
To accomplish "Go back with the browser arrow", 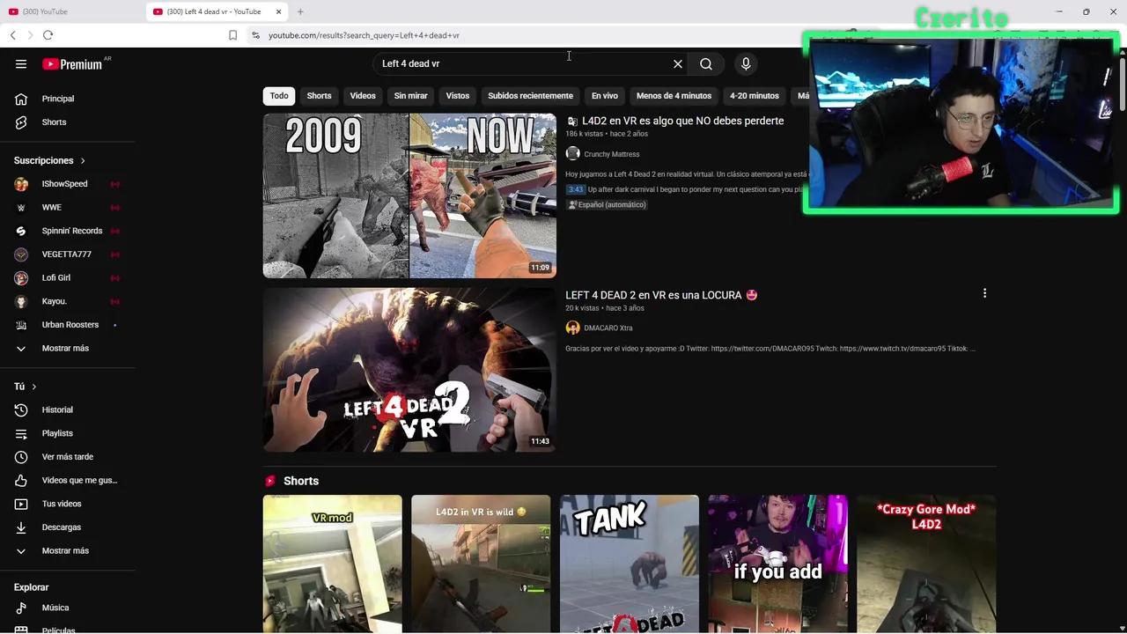I will pos(12,35).
